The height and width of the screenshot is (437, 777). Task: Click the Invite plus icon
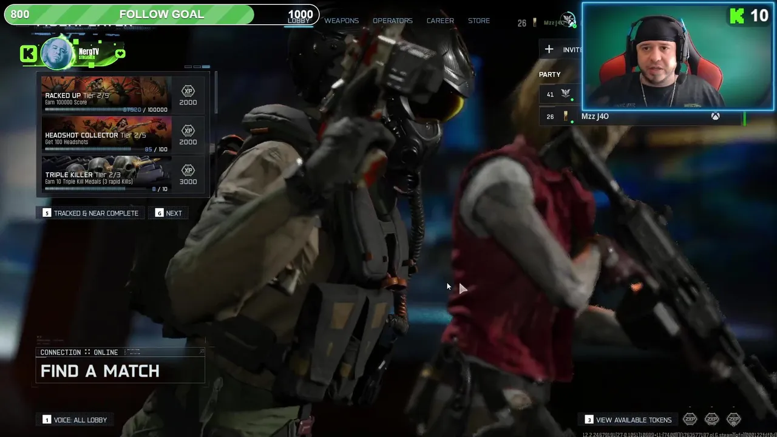(x=549, y=49)
